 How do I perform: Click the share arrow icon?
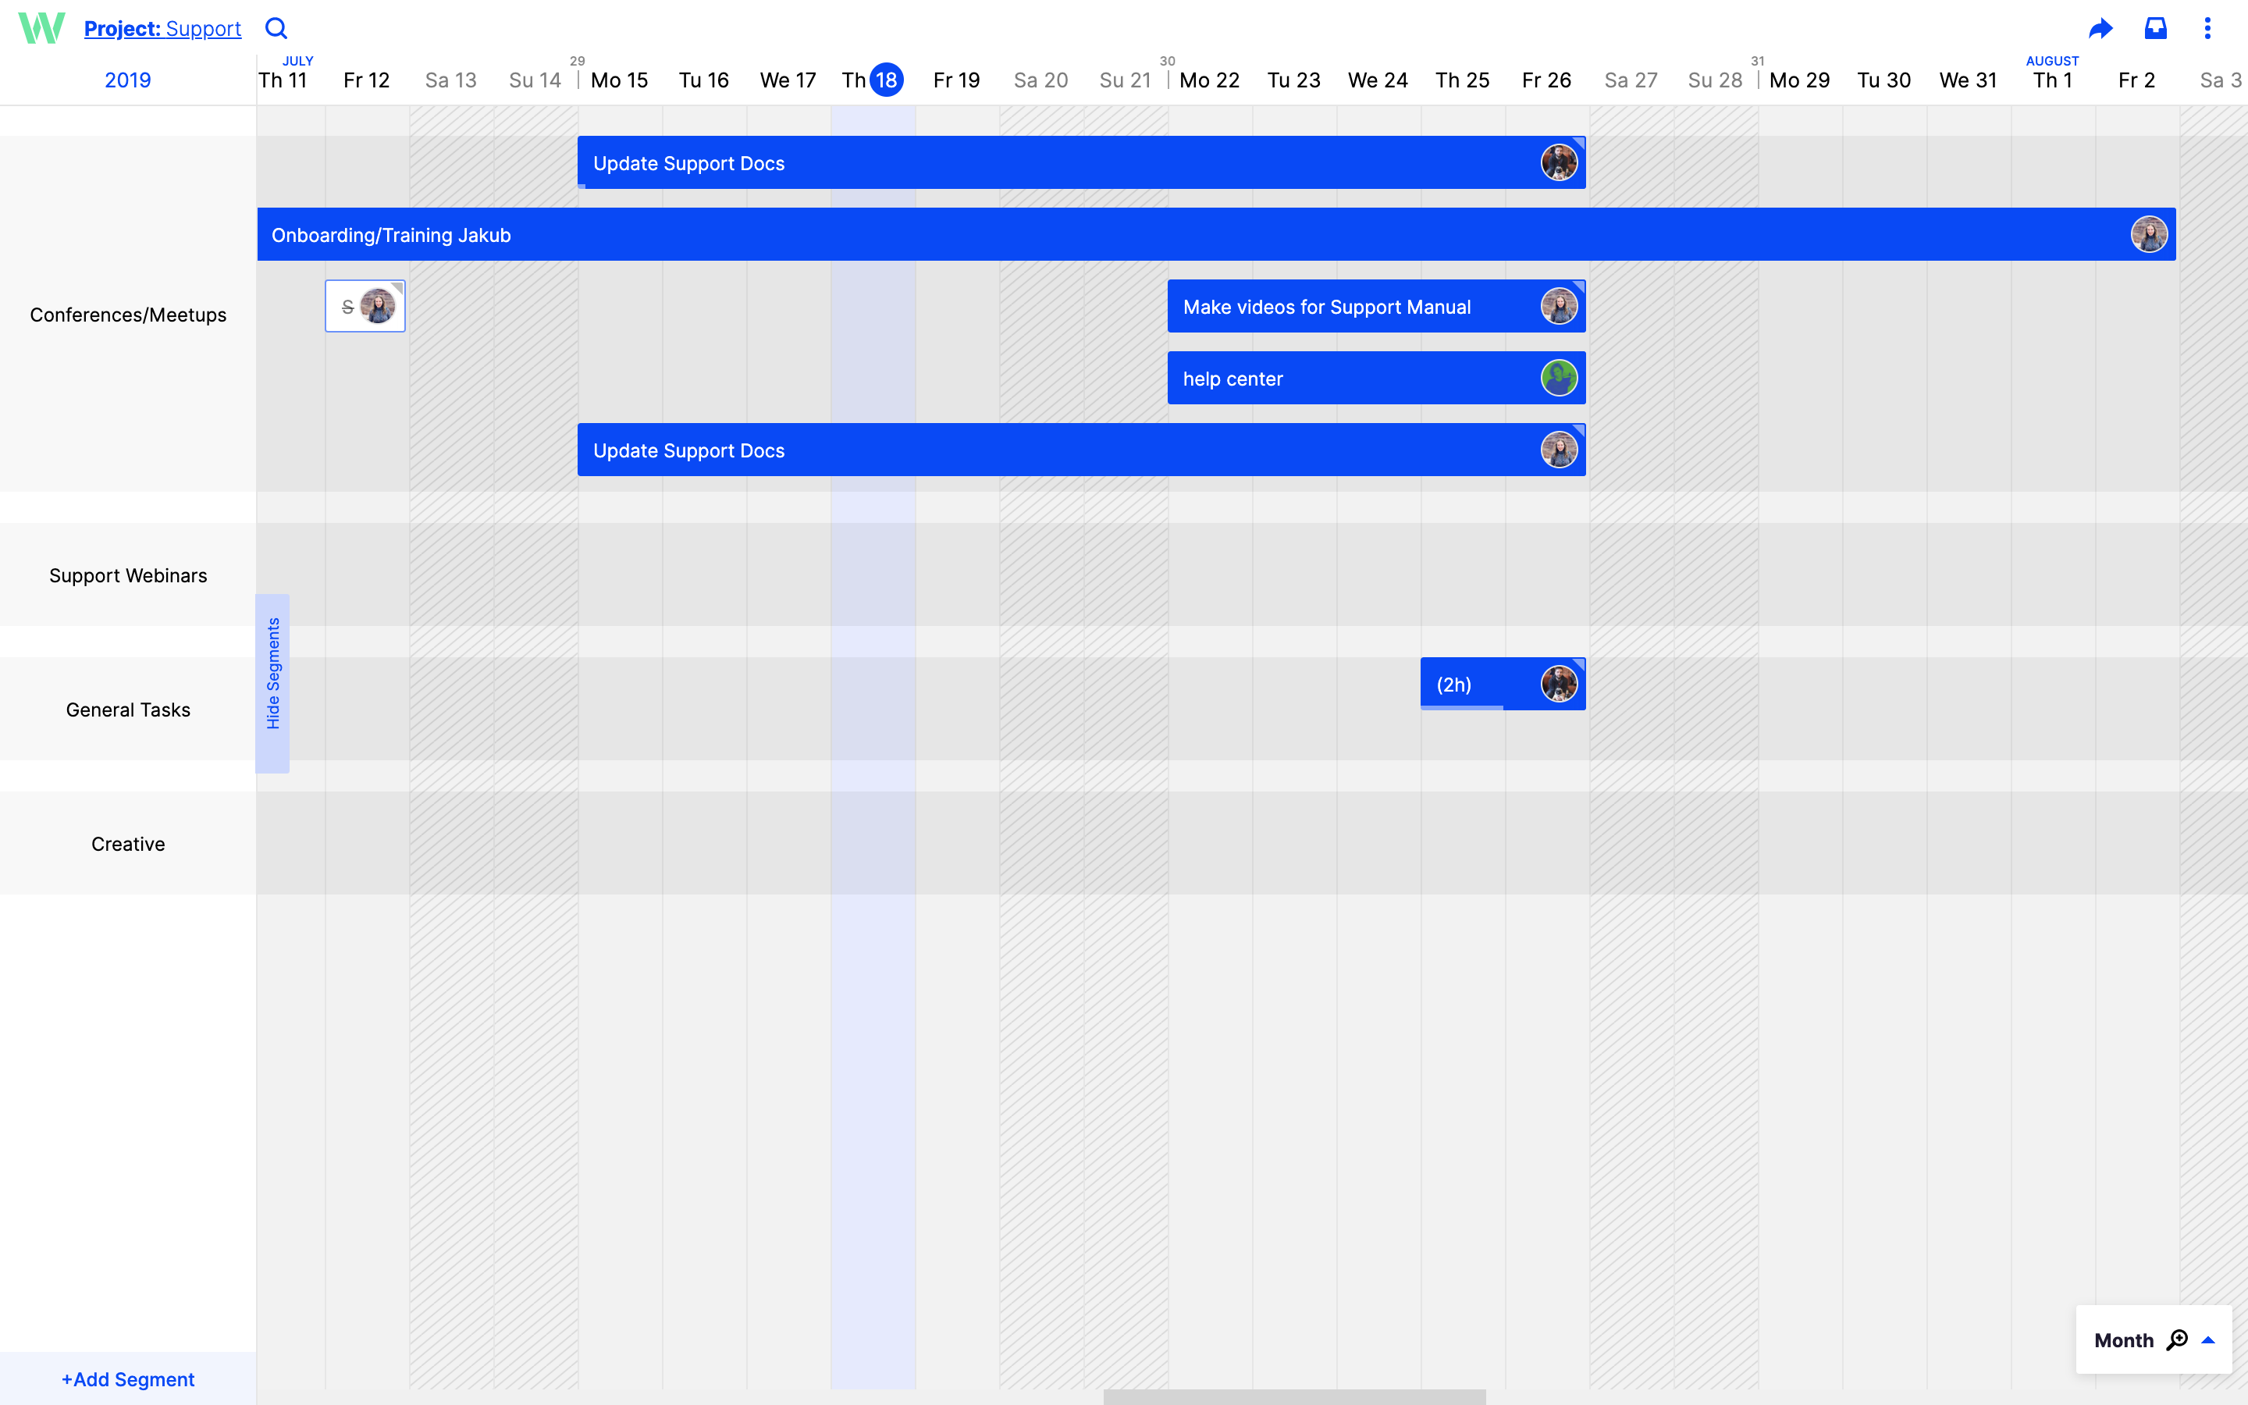click(x=2100, y=29)
